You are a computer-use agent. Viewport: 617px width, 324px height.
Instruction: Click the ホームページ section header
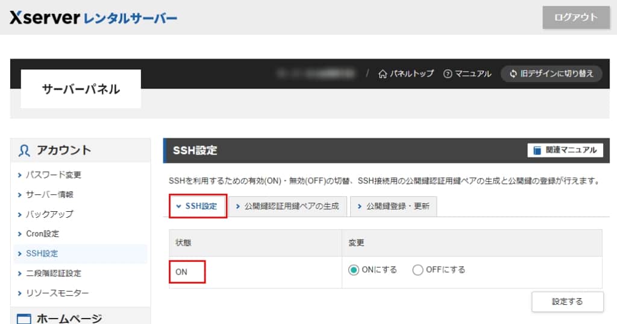[69, 318]
